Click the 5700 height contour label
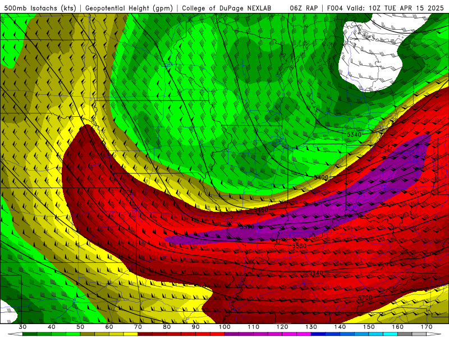 365,298
